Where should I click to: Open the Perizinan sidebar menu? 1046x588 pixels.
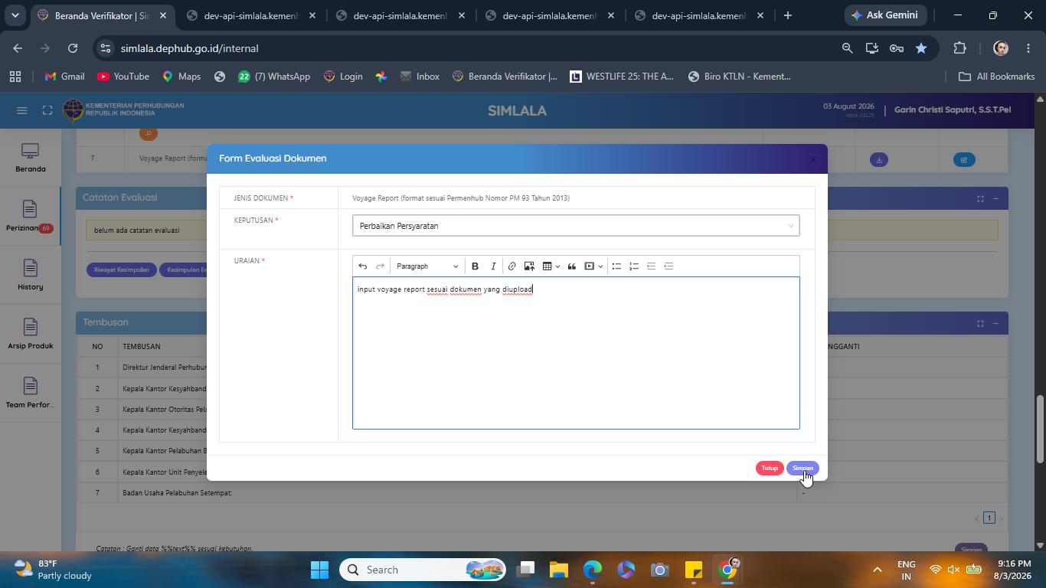(30, 217)
